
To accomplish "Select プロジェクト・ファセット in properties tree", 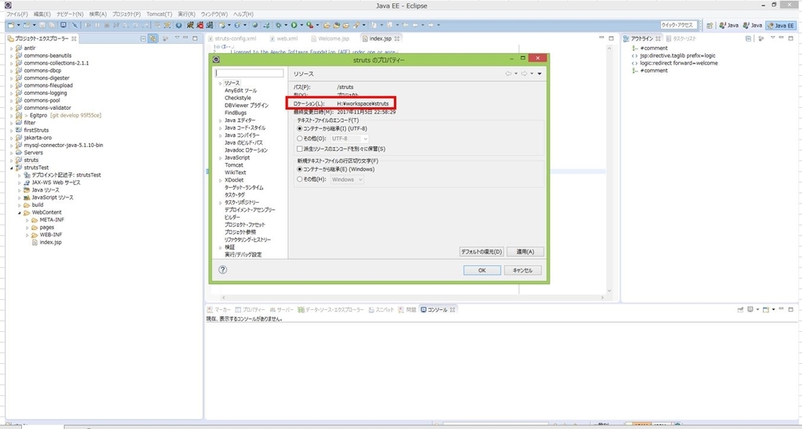I will 245,225.
